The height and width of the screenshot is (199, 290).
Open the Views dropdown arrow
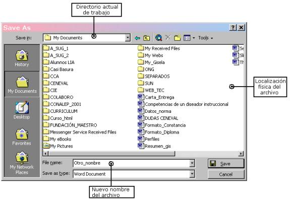[194, 38]
